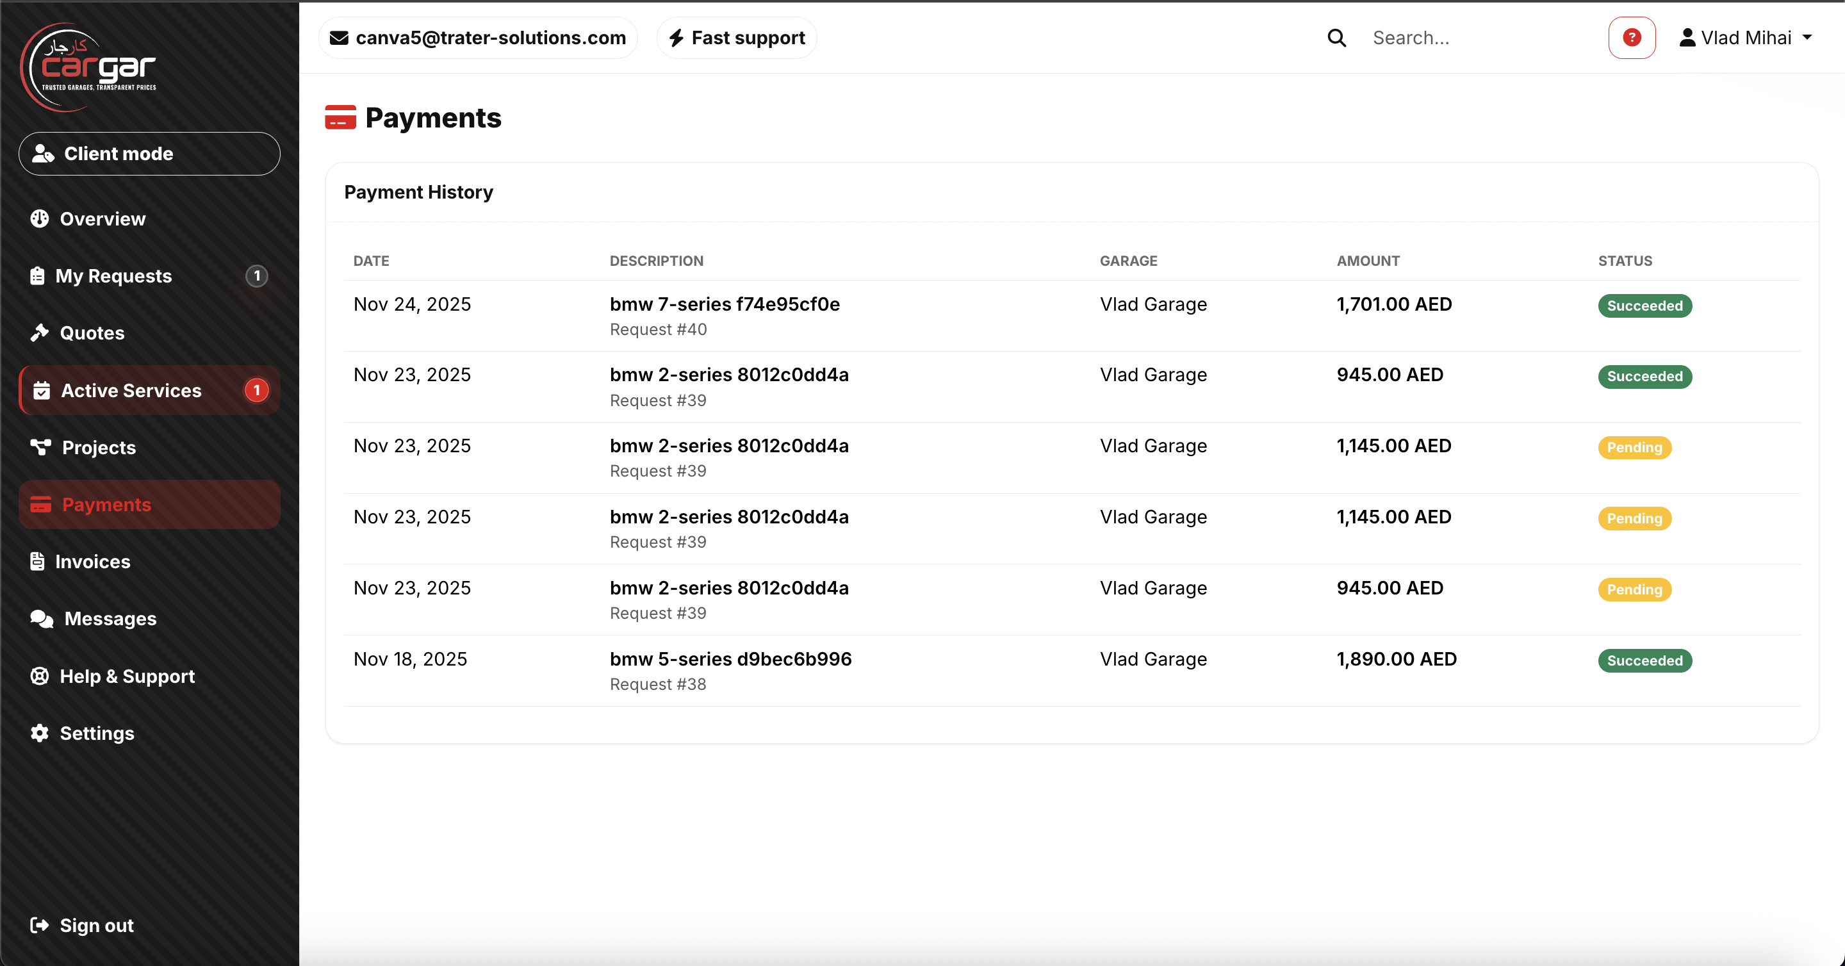Click the canva5@trater-solutions.com email link

[x=478, y=37]
